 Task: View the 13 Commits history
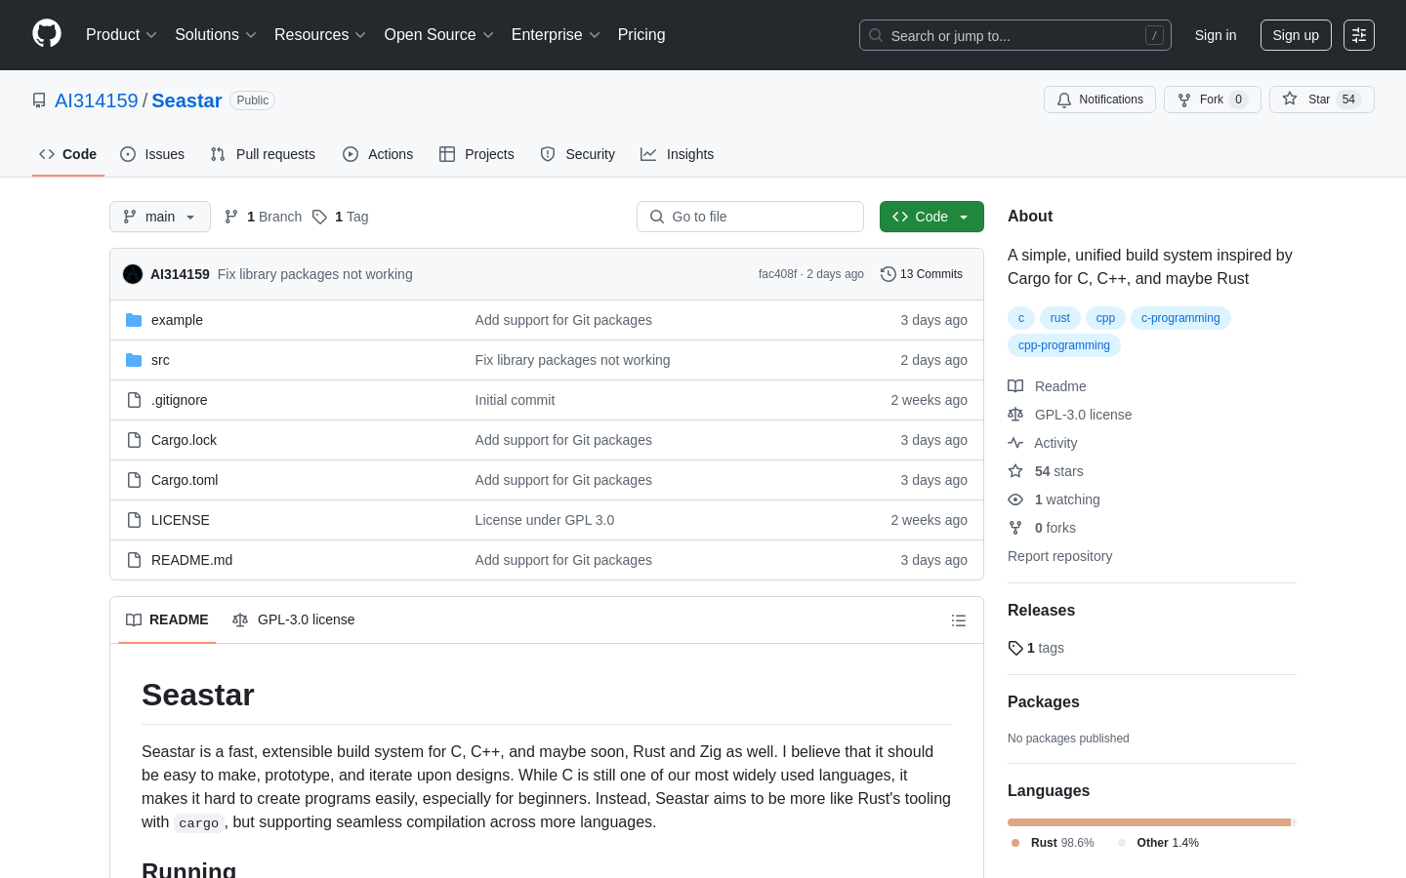[x=922, y=274]
